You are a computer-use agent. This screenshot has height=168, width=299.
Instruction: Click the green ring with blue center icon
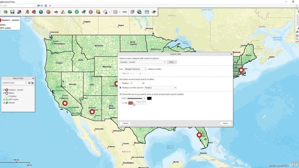pyautogui.click(x=77, y=12)
